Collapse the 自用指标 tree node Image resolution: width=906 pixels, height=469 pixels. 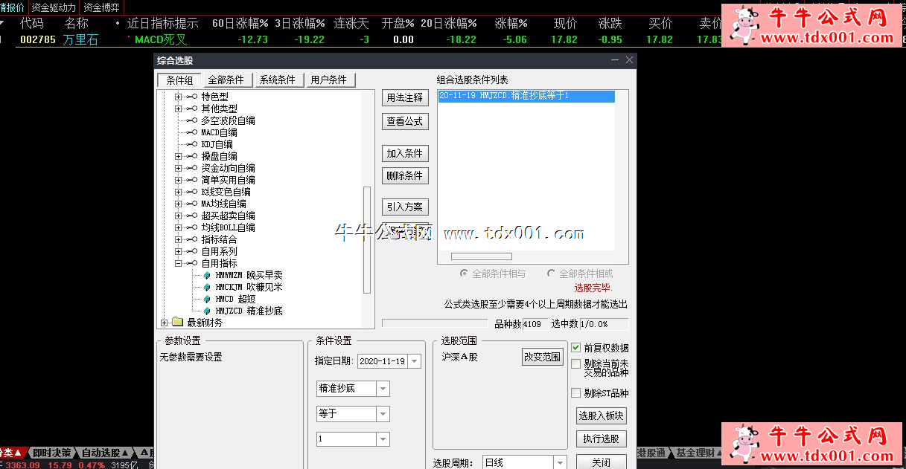click(x=178, y=263)
